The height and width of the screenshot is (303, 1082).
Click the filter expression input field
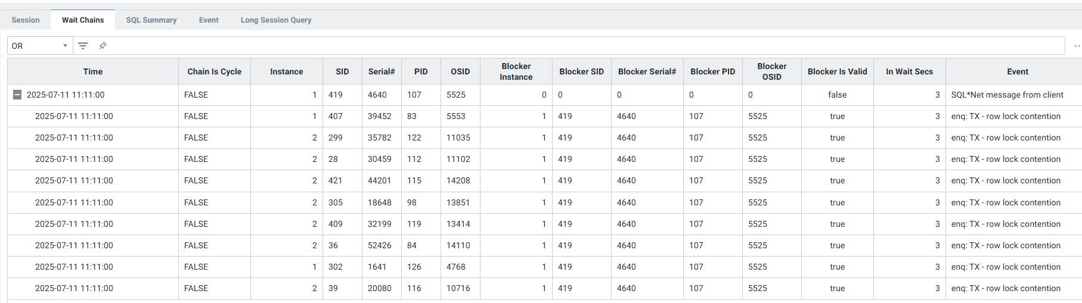click(587, 46)
